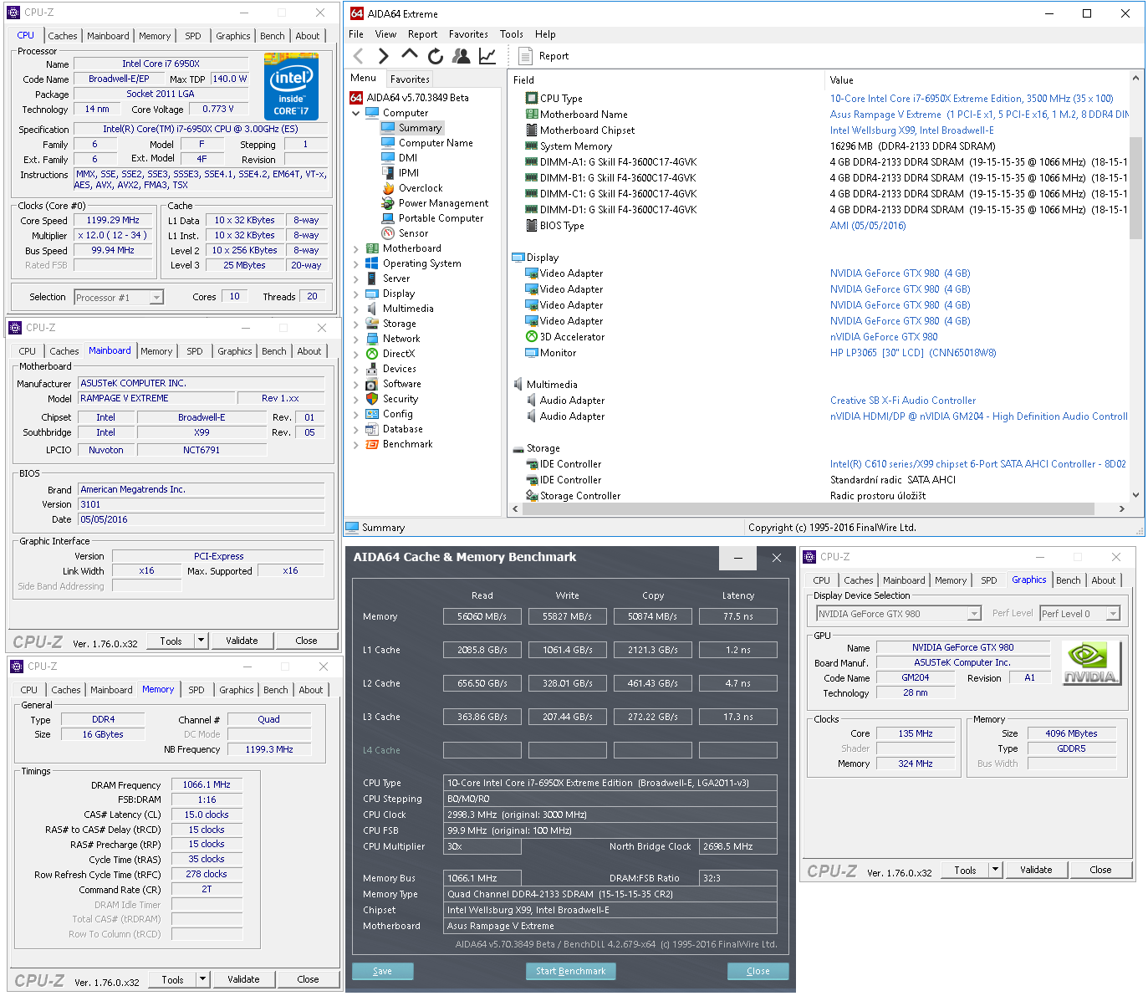Select Motherboard node in AIDA64 tree
The height and width of the screenshot is (996, 1148).
[411, 248]
